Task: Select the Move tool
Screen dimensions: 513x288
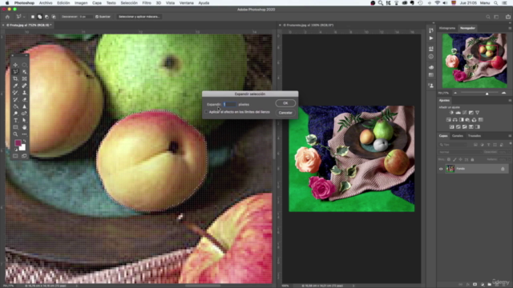Action: pyautogui.click(x=15, y=65)
